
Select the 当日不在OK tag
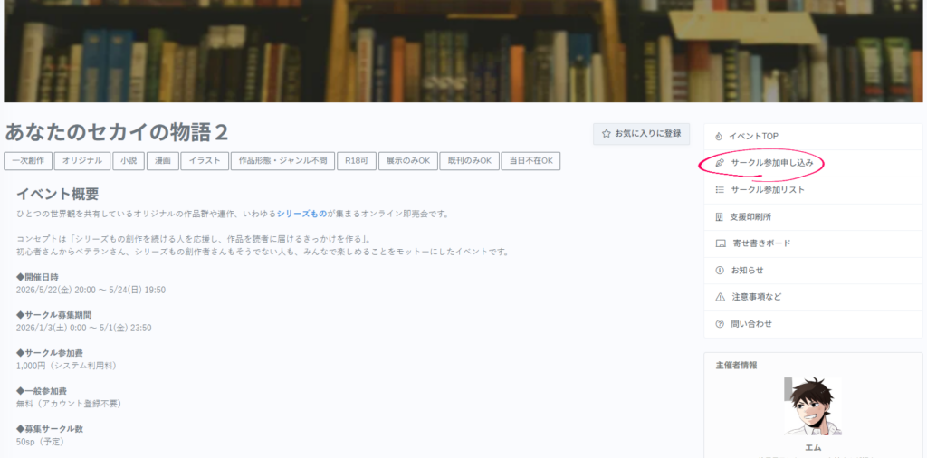point(530,161)
